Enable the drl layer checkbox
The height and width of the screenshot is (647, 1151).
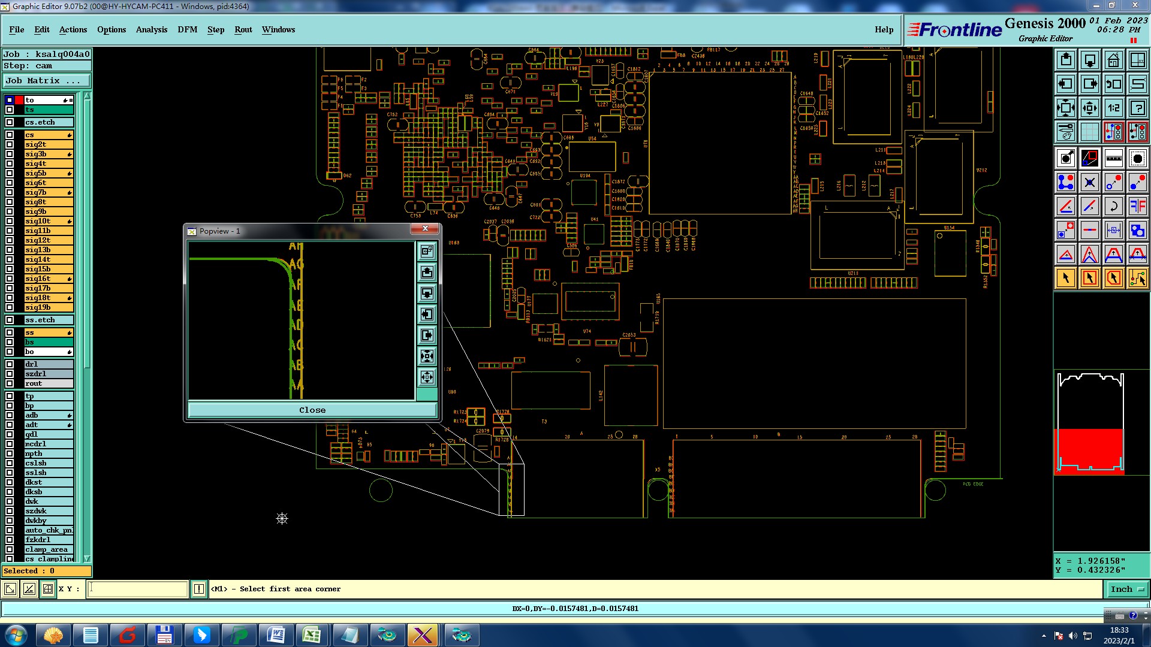click(x=10, y=364)
